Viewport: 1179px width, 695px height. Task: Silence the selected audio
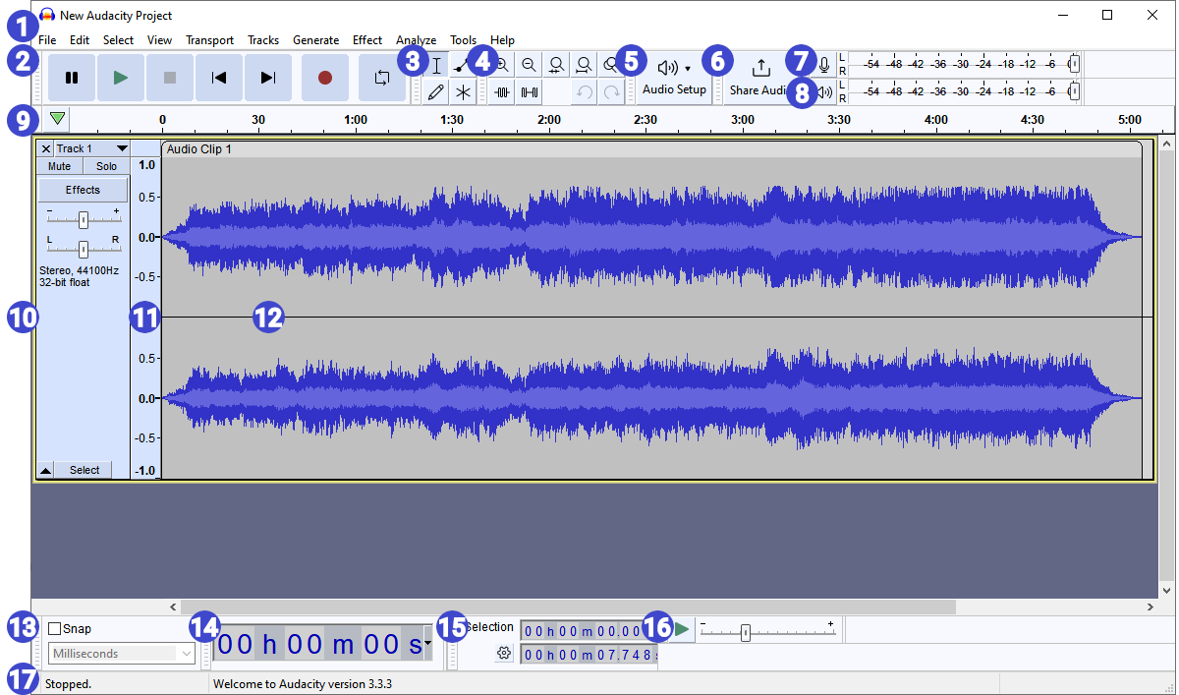[529, 91]
